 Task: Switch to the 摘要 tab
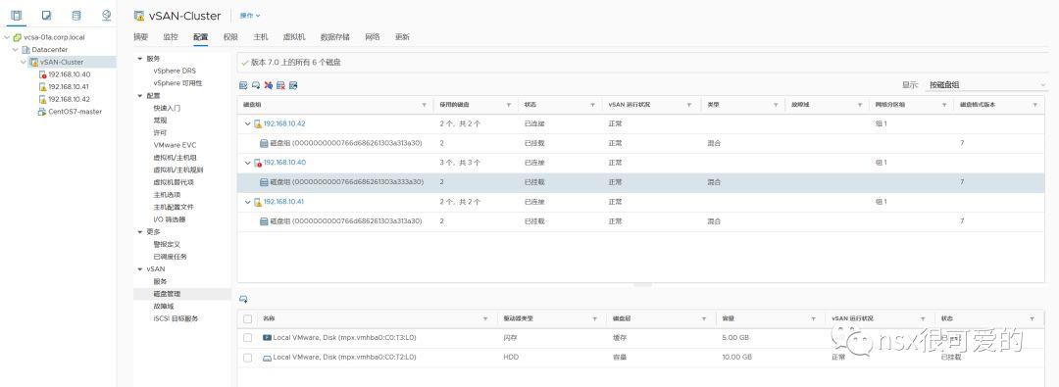coord(140,37)
